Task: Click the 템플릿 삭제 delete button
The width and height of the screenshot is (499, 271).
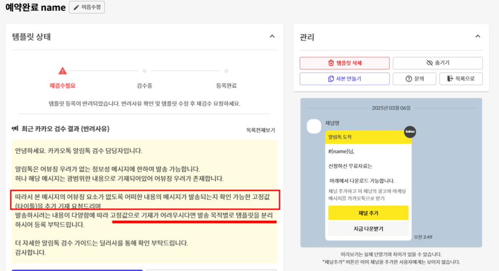Action: pos(345,63)
